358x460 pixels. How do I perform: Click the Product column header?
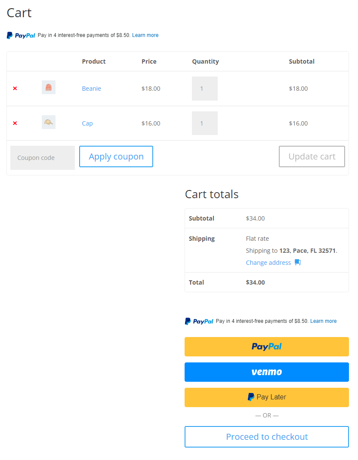pos(94,61)
